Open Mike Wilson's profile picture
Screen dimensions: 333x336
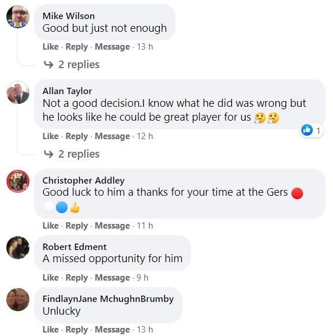(x=18, y=17)
